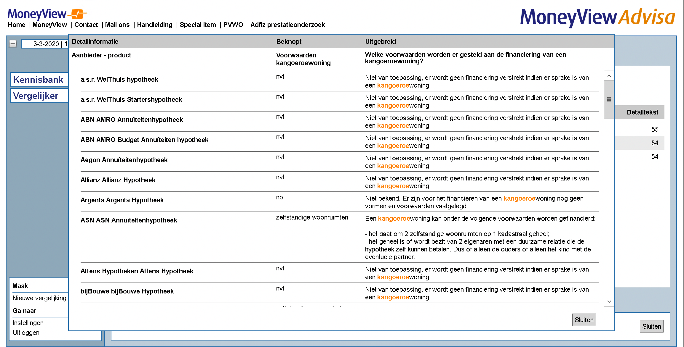This screenshot has width=684, height=347.
Task: Close the detail dialog with Sluiten
Action: tap(584, 320)
